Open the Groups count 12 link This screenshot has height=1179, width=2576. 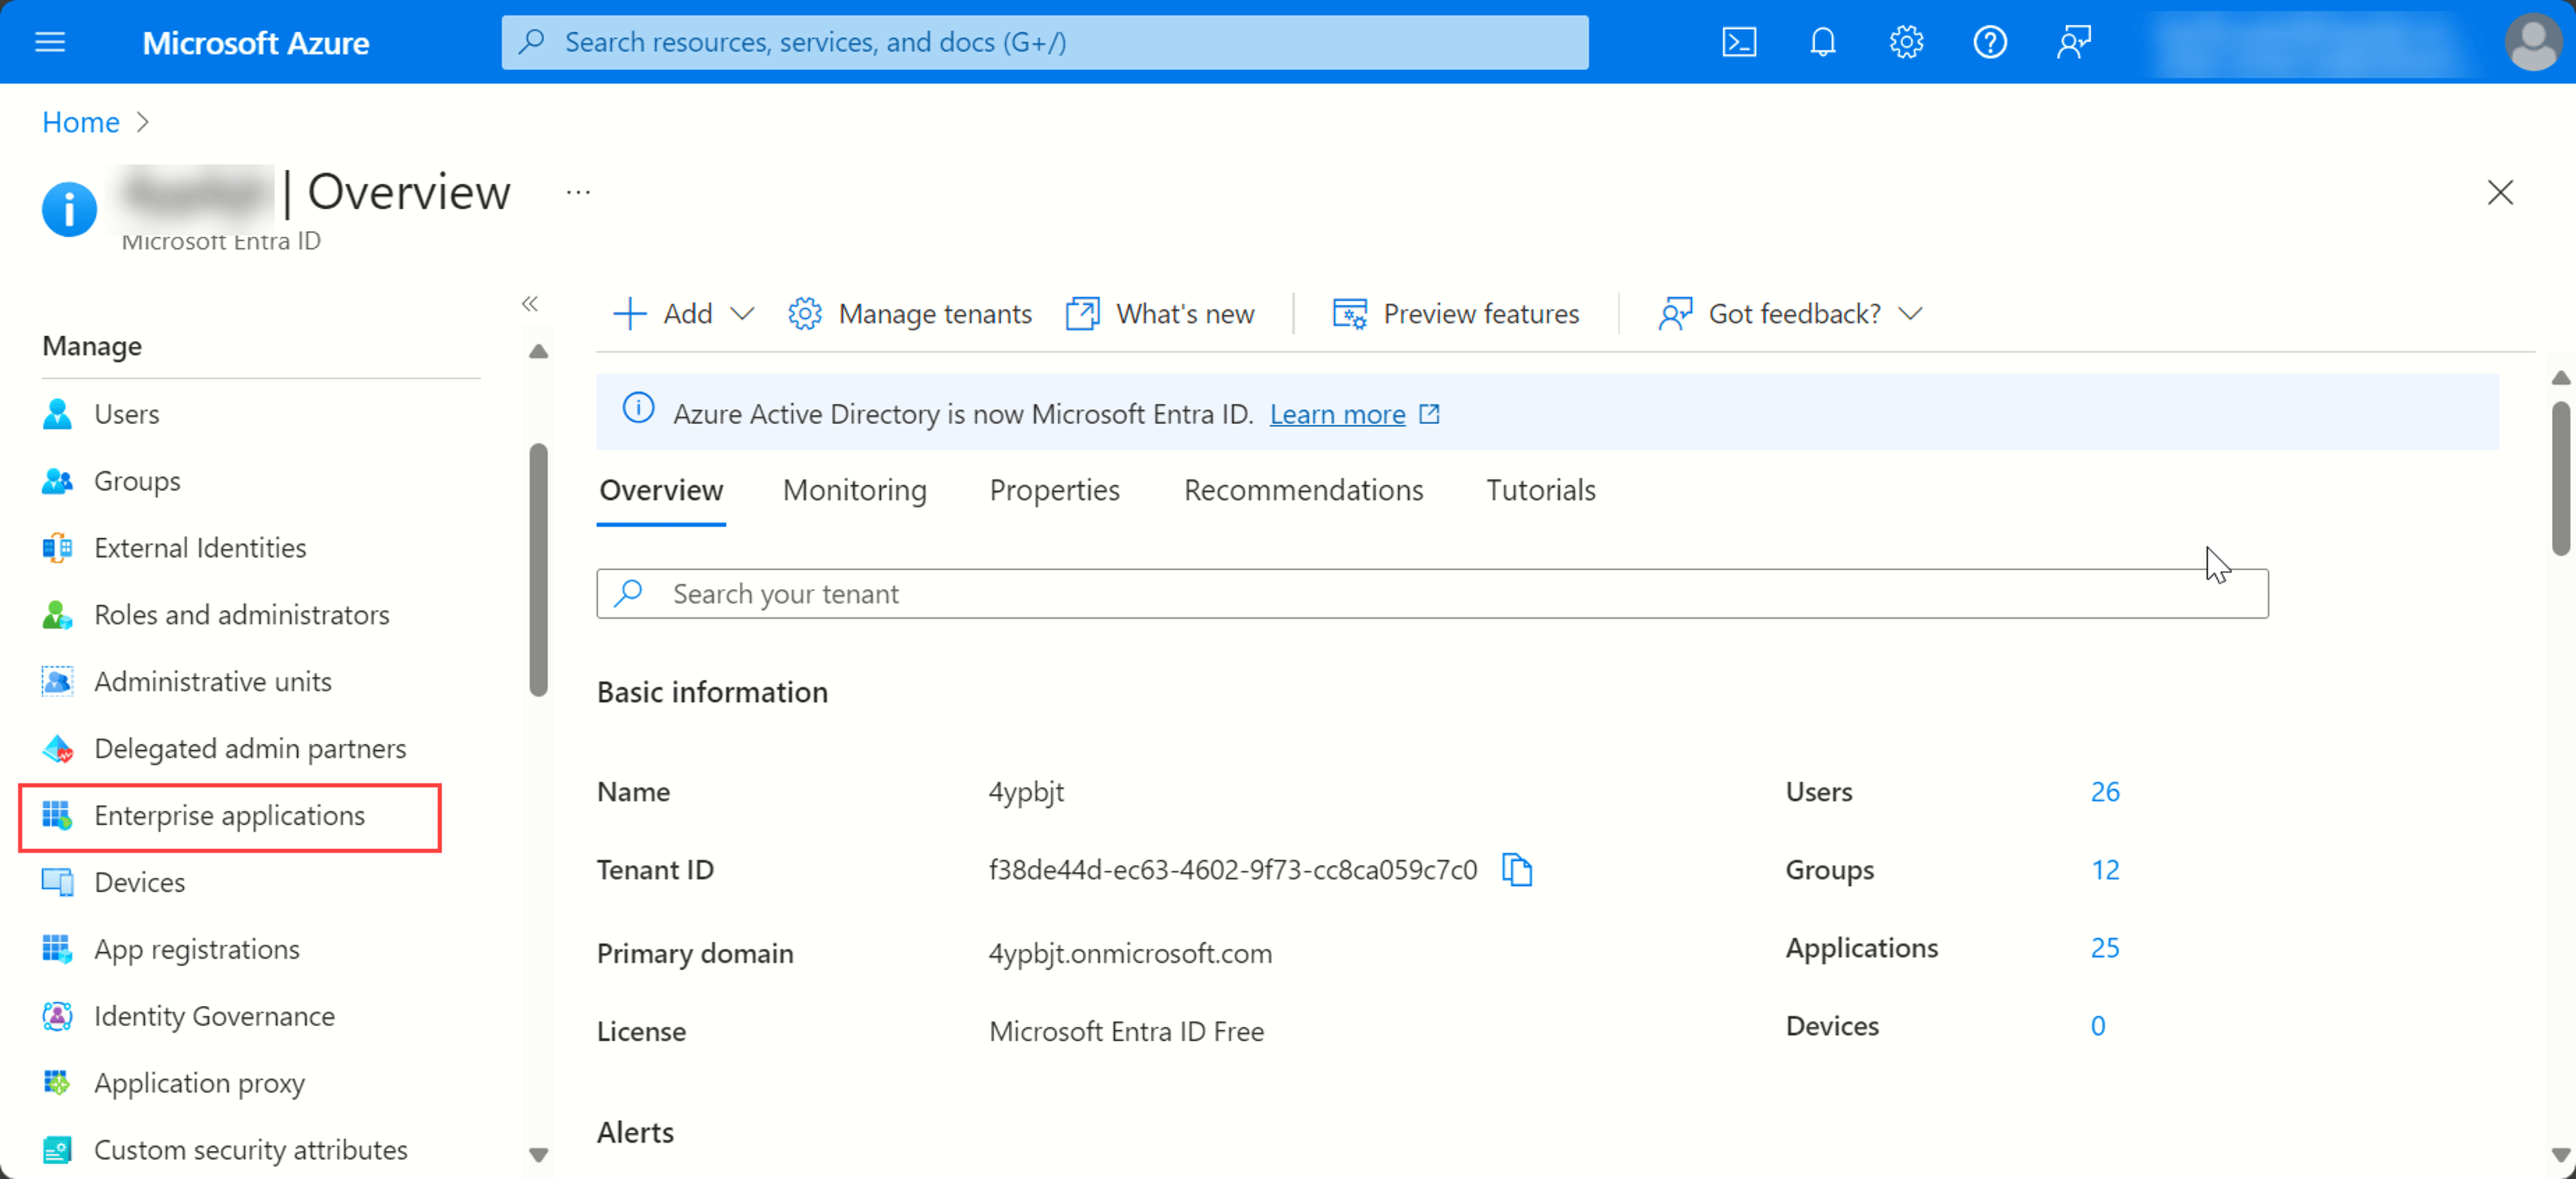(x=2105, y=870)
